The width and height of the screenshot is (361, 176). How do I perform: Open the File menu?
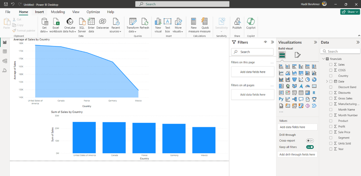8,12
